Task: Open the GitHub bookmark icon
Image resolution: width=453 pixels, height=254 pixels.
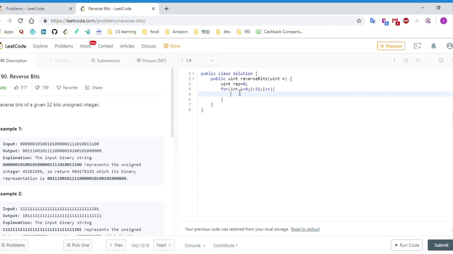Action: (x=55, y=32)
